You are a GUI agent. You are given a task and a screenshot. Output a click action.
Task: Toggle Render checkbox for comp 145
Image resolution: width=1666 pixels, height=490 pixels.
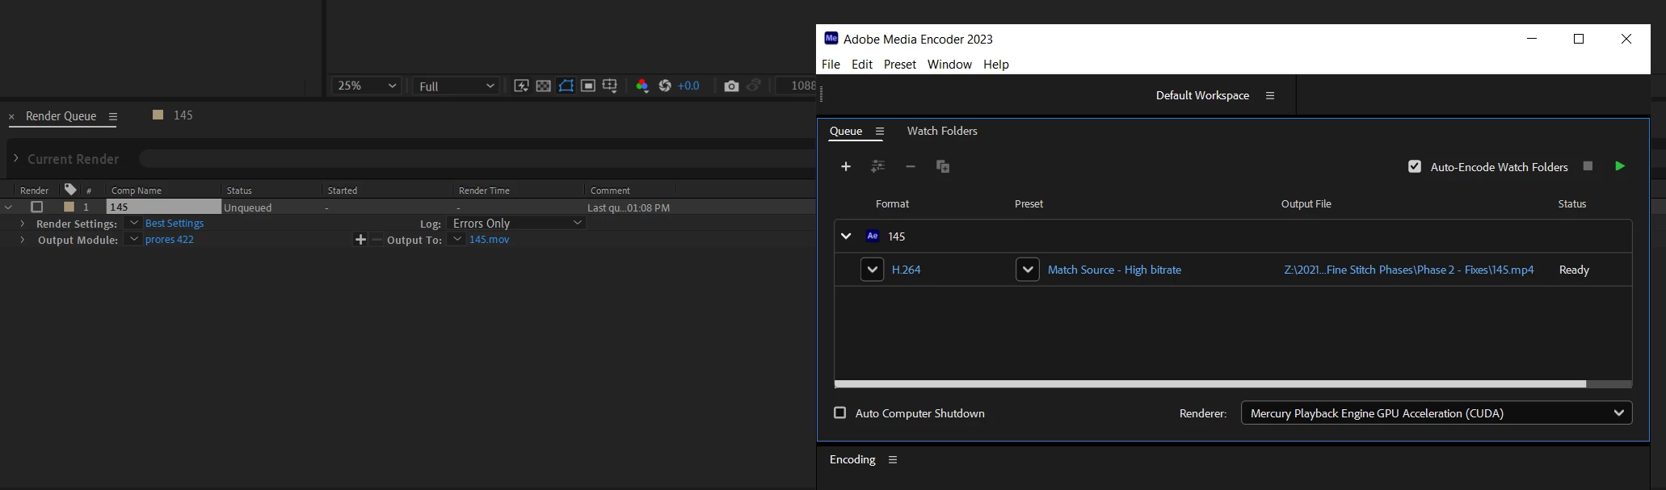(x=36, y=207)
